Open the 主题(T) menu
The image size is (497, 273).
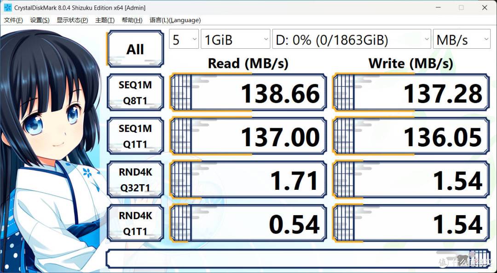click(105, 20)
